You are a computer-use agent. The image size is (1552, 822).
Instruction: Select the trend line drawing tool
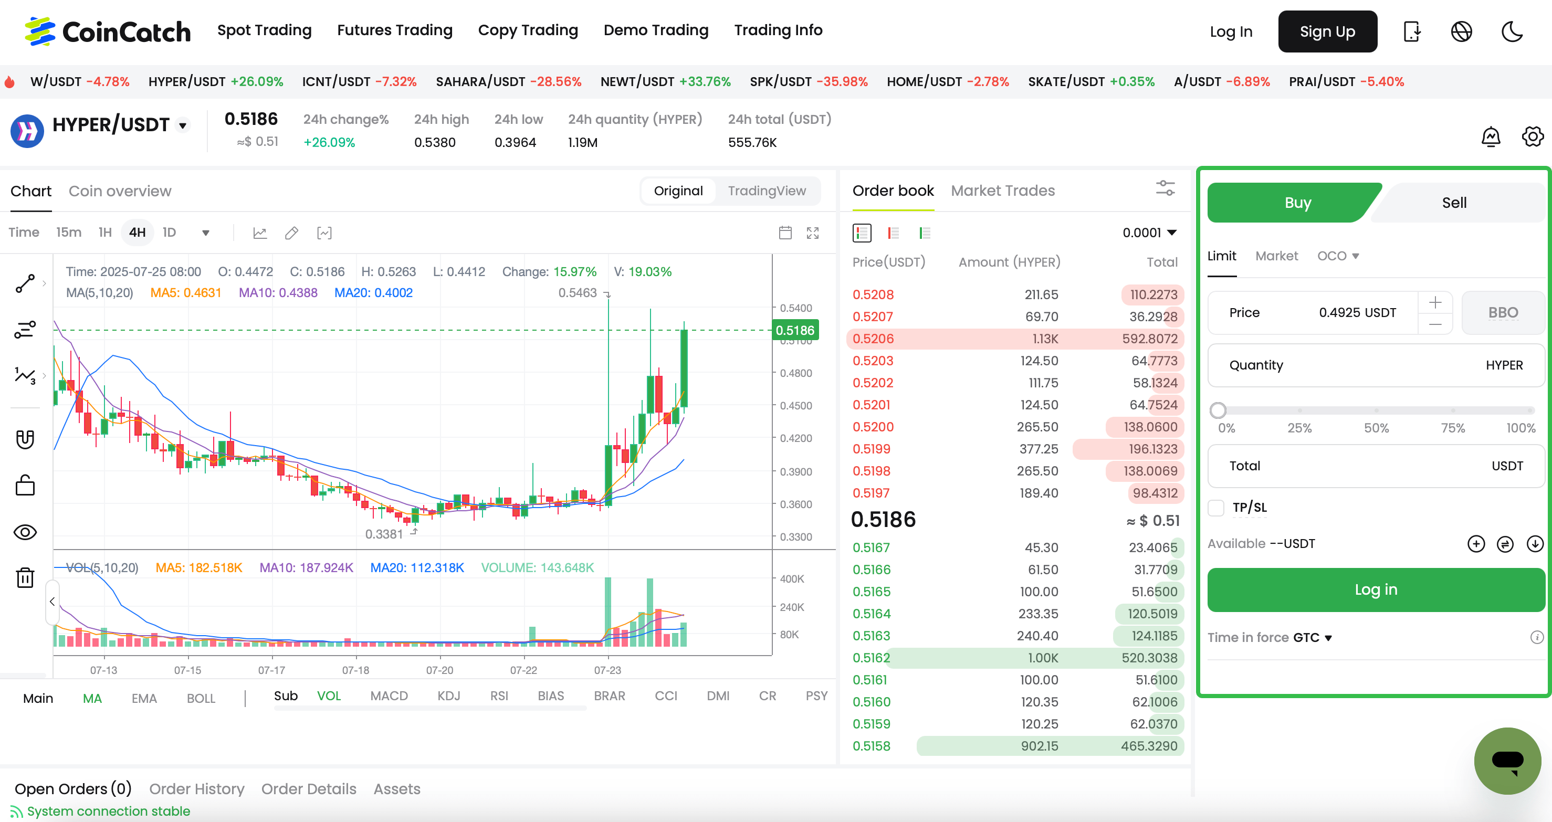pyautogui.click(x=25, y=283)
